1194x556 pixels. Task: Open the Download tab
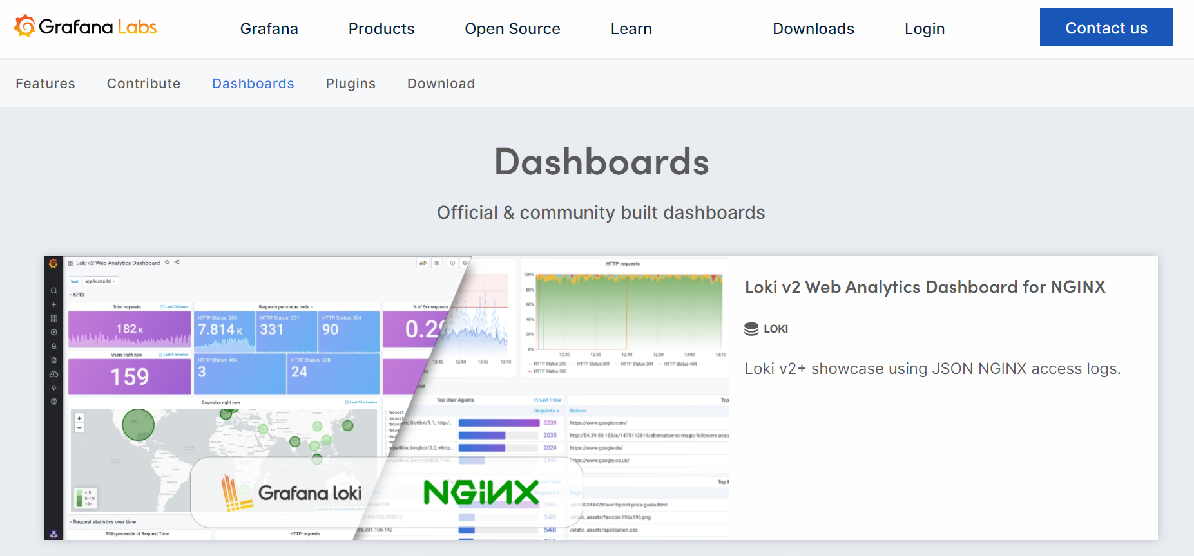click(441, 84)
